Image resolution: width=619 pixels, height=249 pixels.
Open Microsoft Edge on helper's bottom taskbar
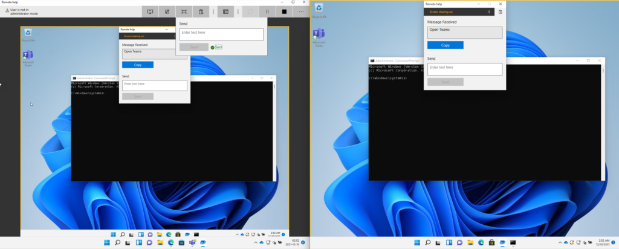(171, 242)
